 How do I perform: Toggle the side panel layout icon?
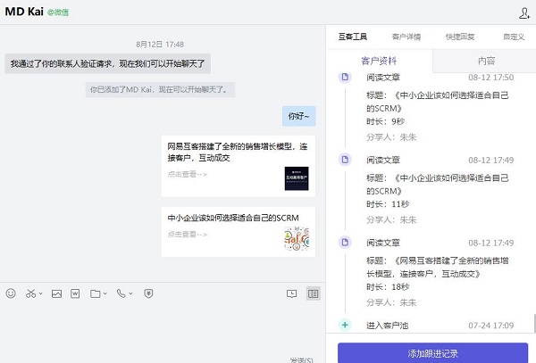tap(313, 293)
